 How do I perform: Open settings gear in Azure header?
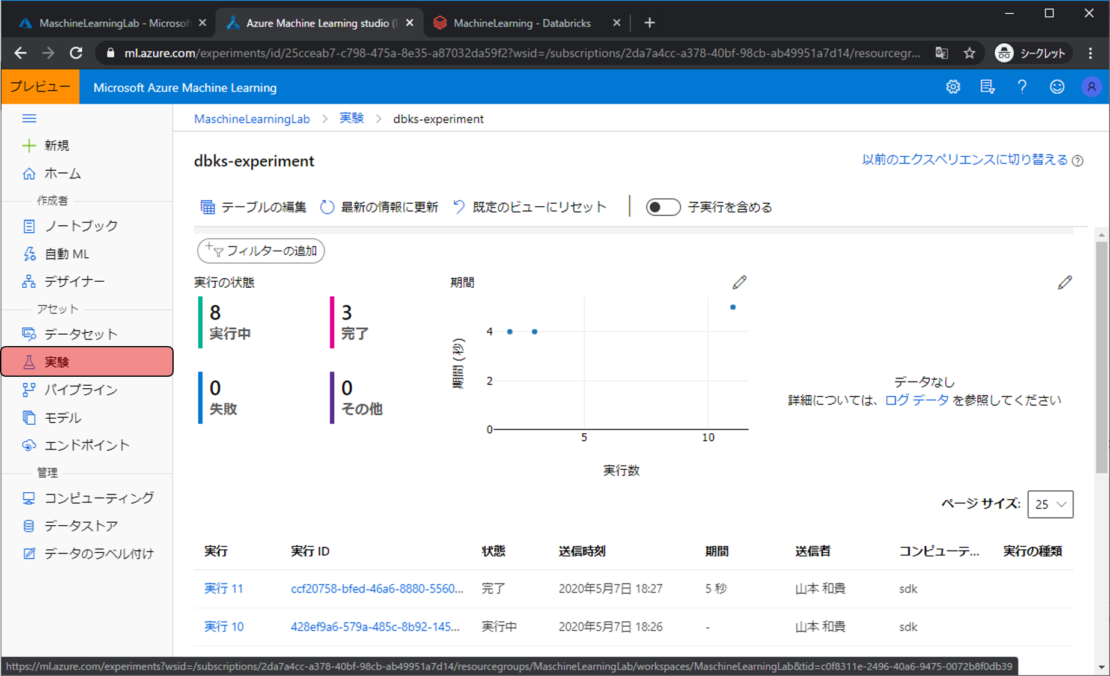(x=953, y=87)
